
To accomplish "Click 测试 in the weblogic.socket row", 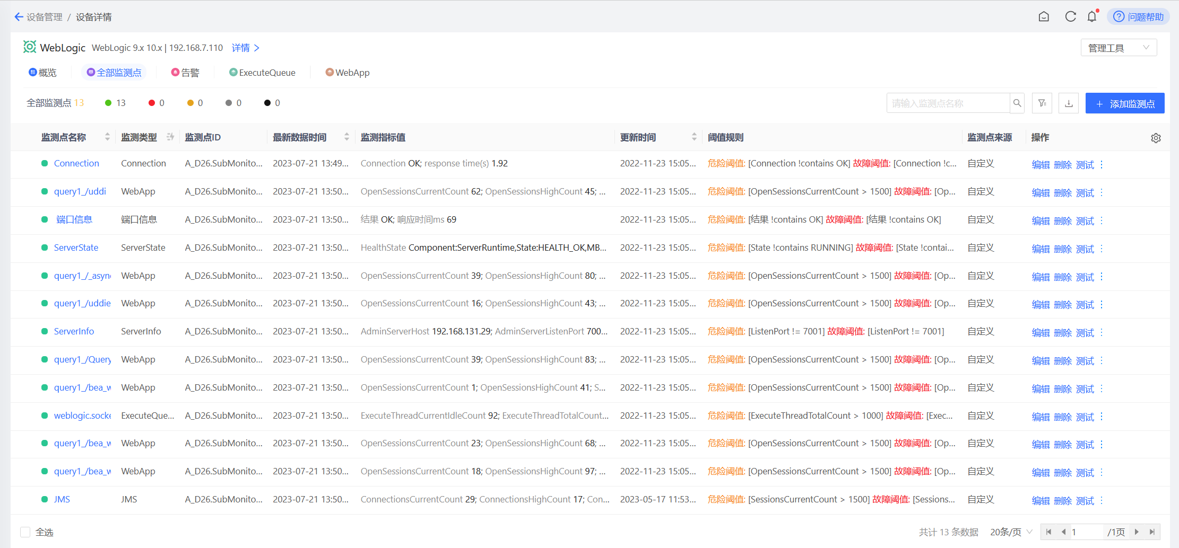I will (x=1085, y=417).
